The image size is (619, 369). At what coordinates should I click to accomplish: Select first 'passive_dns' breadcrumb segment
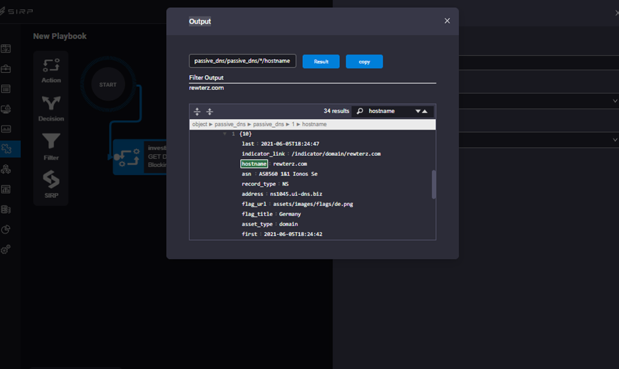230,124
